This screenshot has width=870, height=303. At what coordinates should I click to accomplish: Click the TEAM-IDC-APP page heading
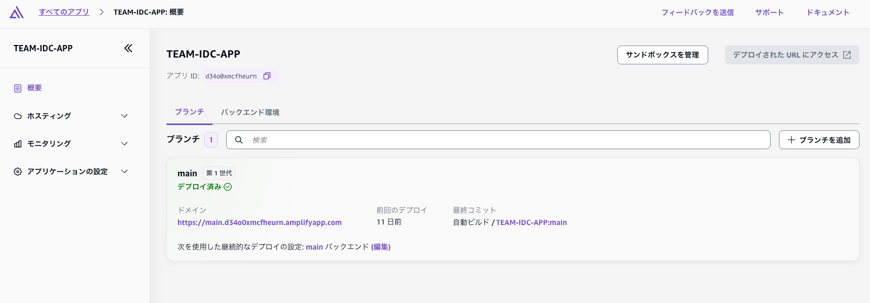(203, 54)
